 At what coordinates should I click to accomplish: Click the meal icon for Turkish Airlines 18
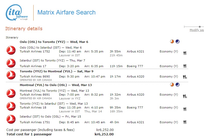(185, 109)
